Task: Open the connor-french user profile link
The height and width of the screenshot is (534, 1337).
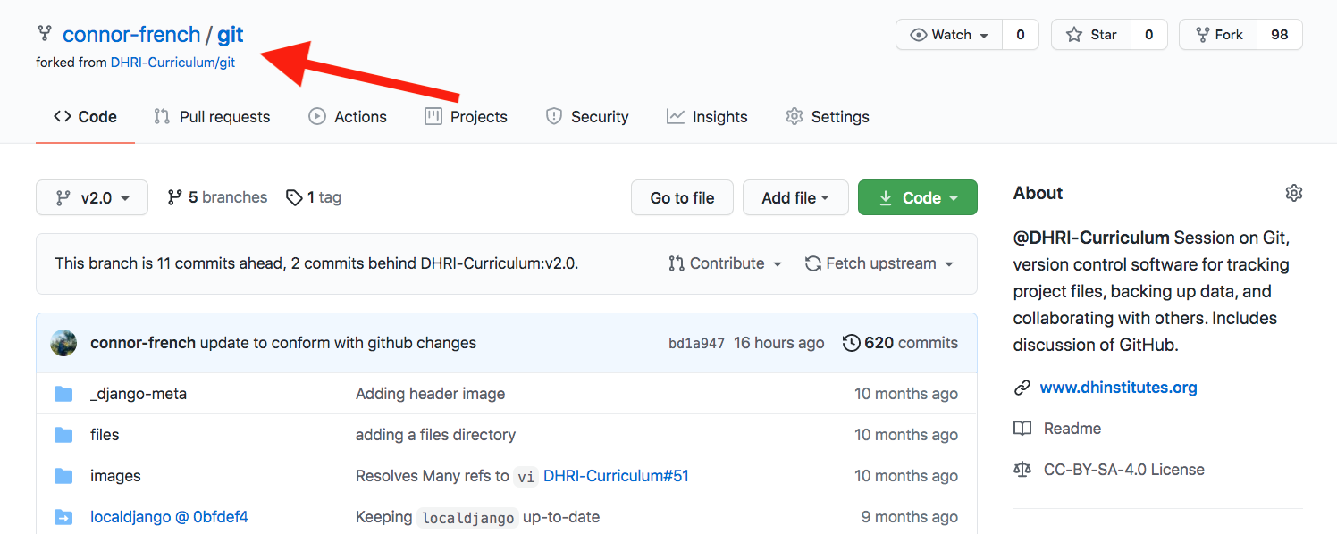Action: click(x=131, y=35)
